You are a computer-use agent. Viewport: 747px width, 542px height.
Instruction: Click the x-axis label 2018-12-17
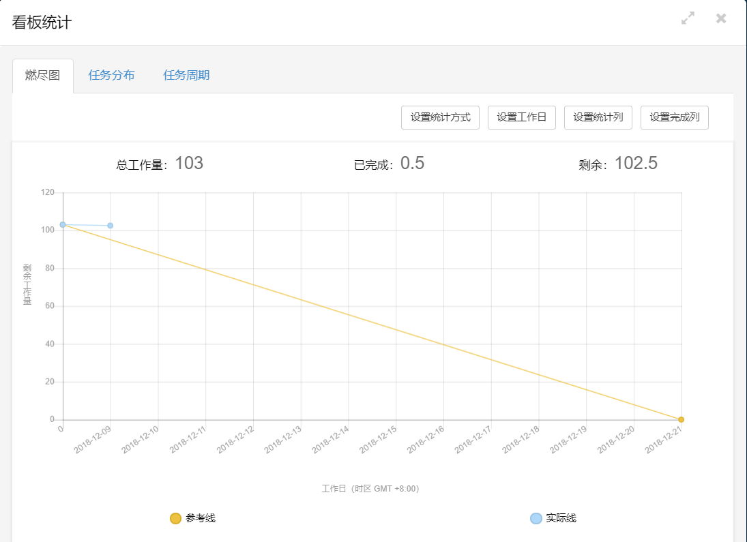tap(473, 440)
